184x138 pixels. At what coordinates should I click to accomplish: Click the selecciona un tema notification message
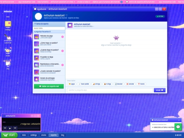click(163, 127)
